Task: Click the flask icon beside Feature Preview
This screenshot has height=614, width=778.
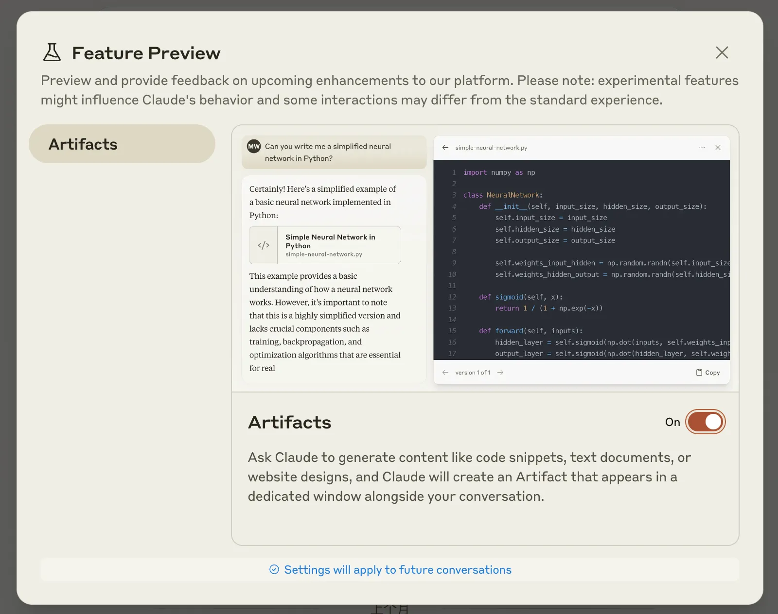Action: 52,52
